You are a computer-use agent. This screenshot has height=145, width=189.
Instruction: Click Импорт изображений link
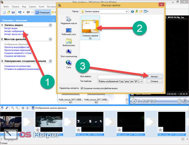tap(14, 31)
